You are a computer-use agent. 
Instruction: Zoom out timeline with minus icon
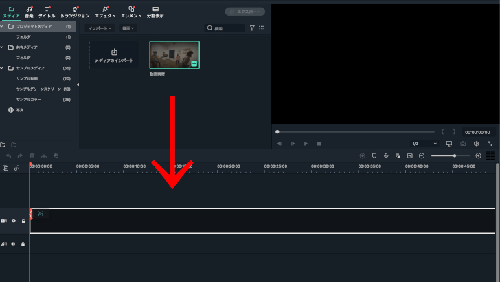coord(422,156)
